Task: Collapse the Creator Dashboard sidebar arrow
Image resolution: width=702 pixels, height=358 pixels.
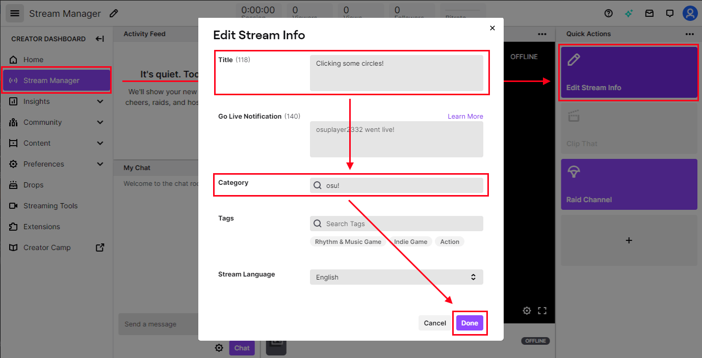Action: [100, 39]
